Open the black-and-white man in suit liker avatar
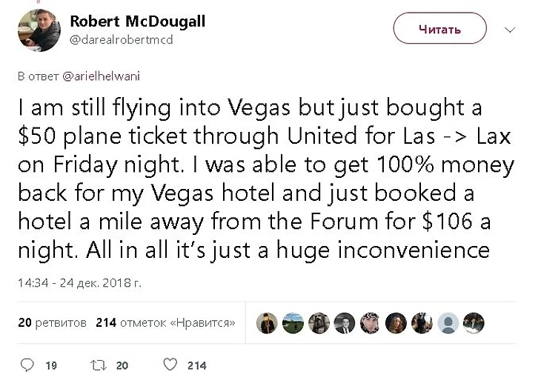The width and height of the screenshot is (541, 372). point(345,323)
